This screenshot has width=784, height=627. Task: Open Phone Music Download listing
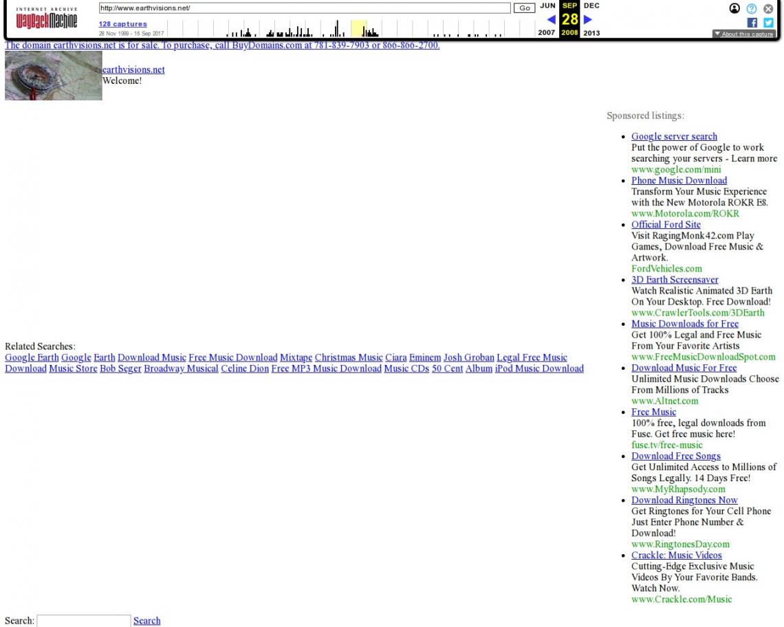coord(679,181)
